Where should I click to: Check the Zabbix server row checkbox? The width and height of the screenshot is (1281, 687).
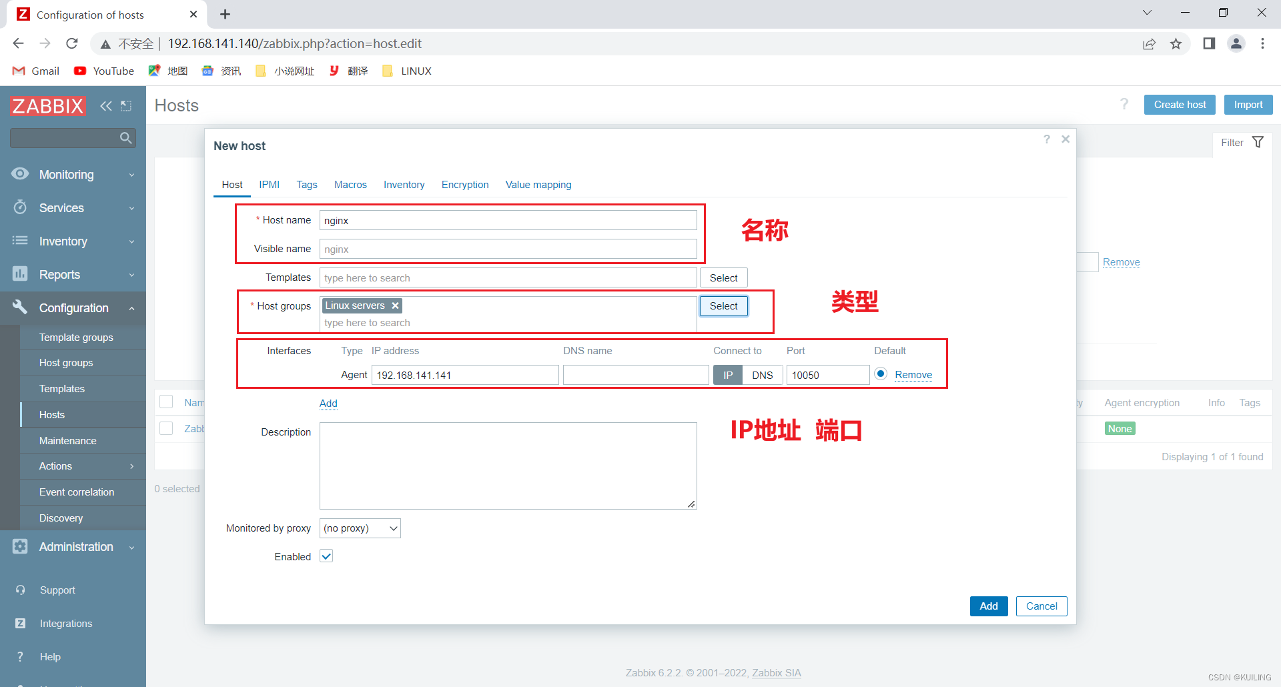tap(166, 428)
